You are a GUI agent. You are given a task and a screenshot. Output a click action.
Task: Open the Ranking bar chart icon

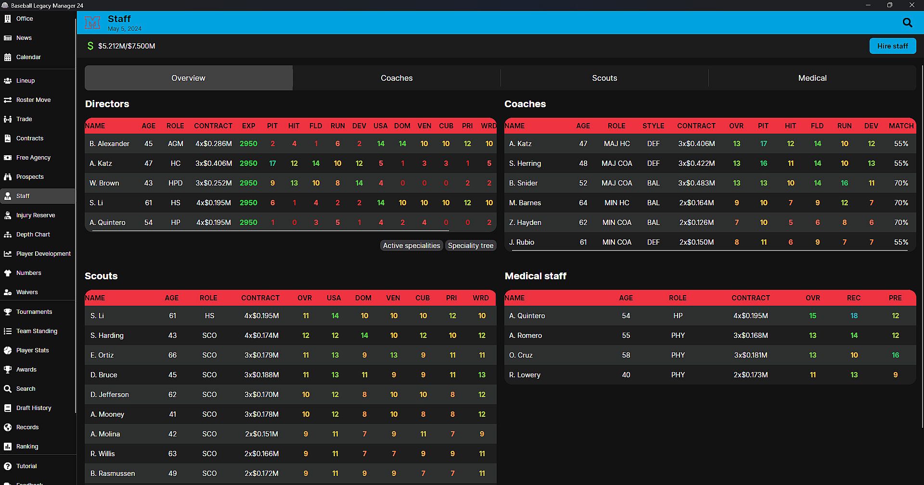[8, 447]
